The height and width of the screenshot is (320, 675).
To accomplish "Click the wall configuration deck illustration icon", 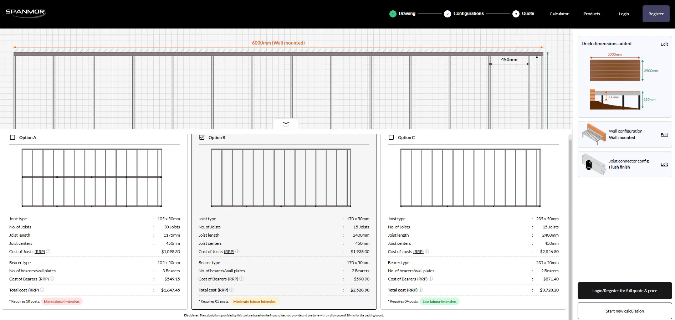I will point(594,134).
